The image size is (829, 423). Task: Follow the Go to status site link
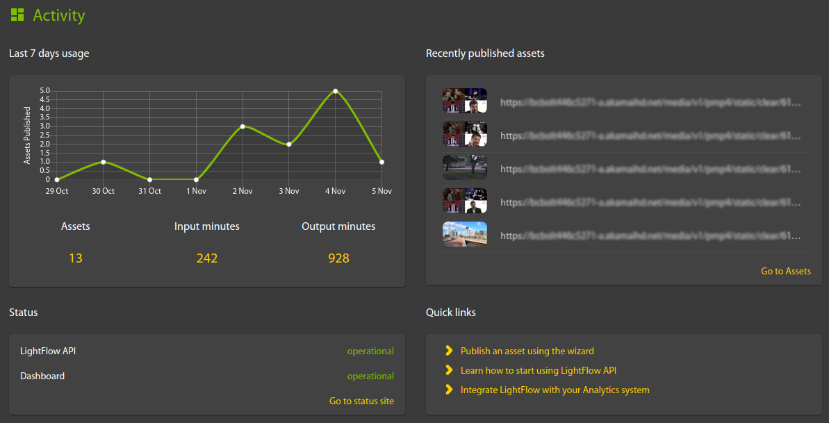361,401
